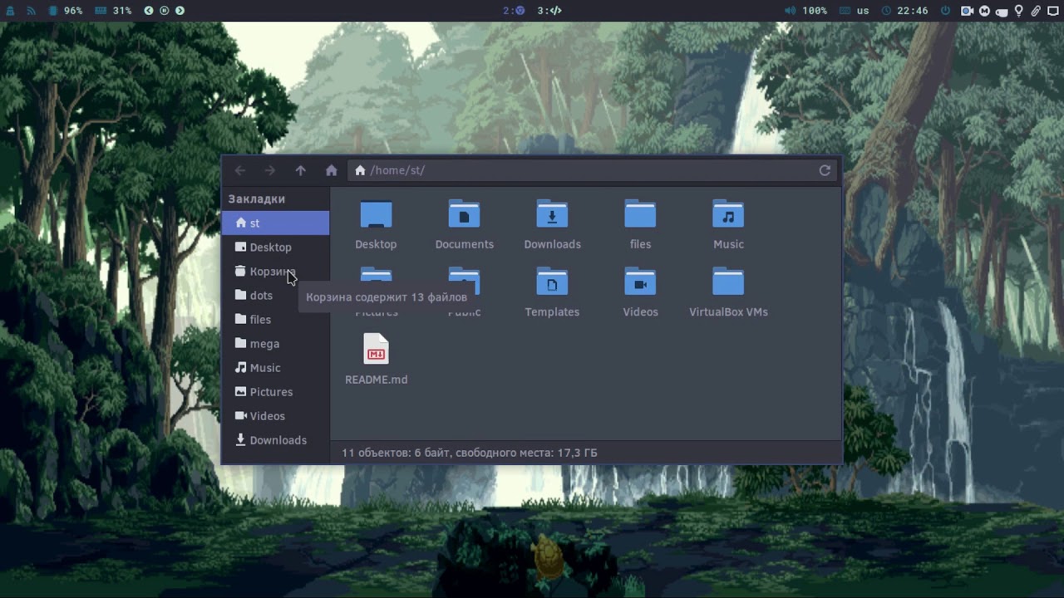
Task: Click the back navigation arrow
Action: click(240, 170)
